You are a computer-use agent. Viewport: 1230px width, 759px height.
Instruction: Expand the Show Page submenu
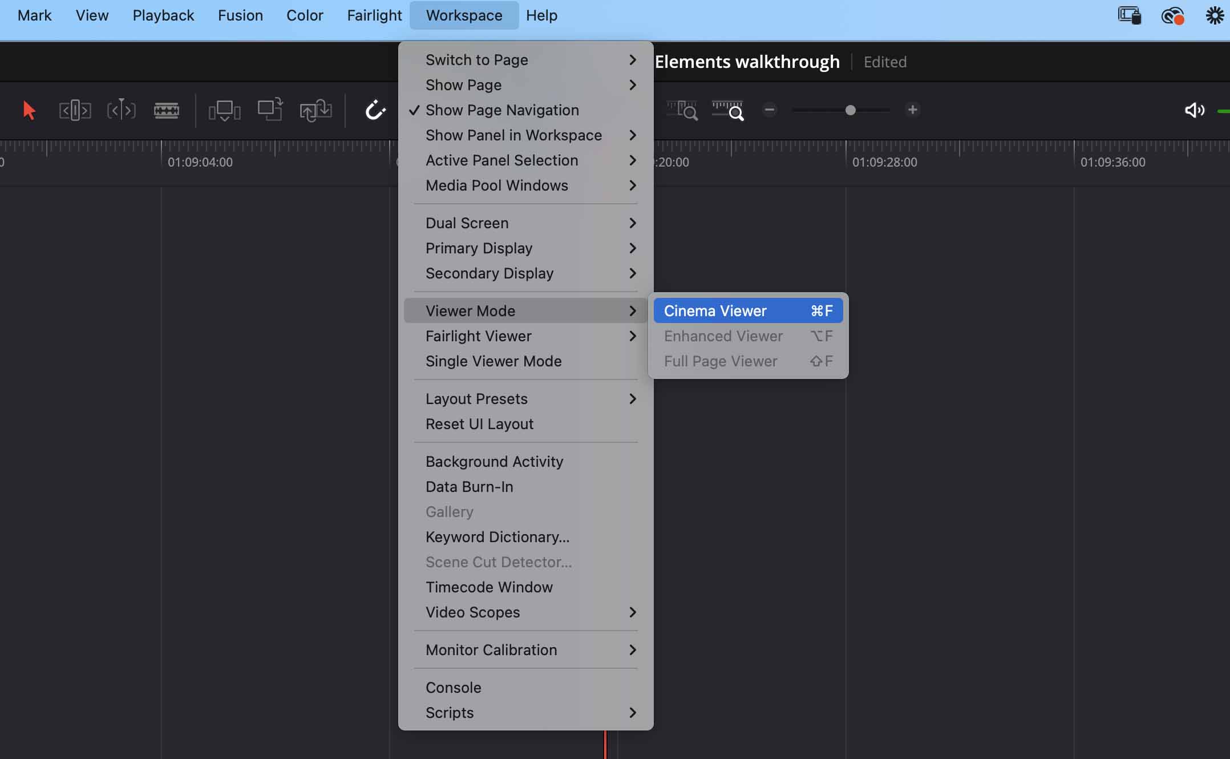pyautogui.click(x=525, y=85)
